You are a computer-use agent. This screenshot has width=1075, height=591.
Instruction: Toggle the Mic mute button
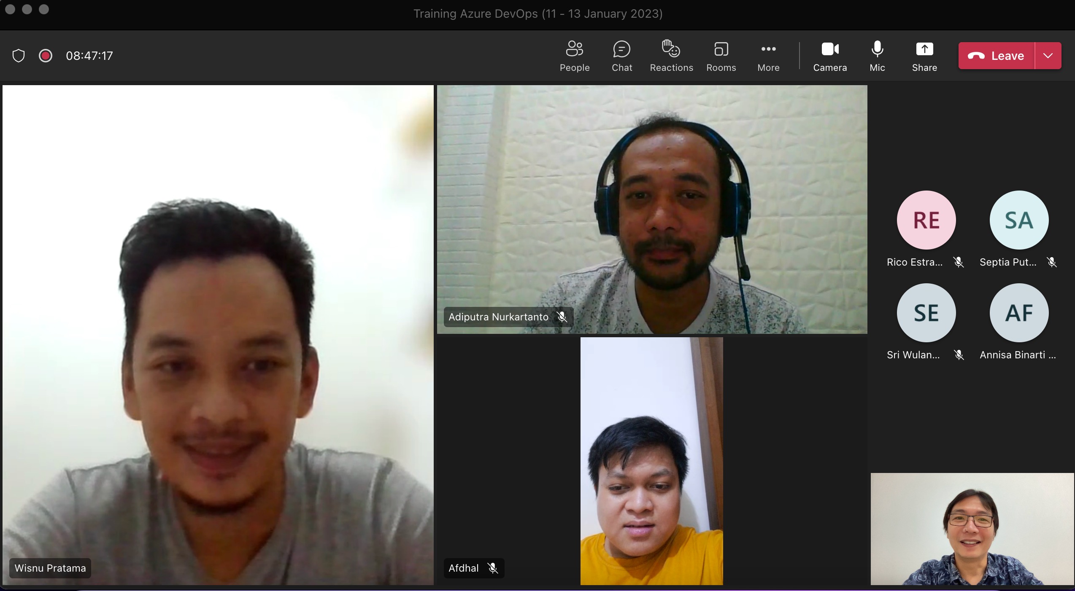coord(877,56)
